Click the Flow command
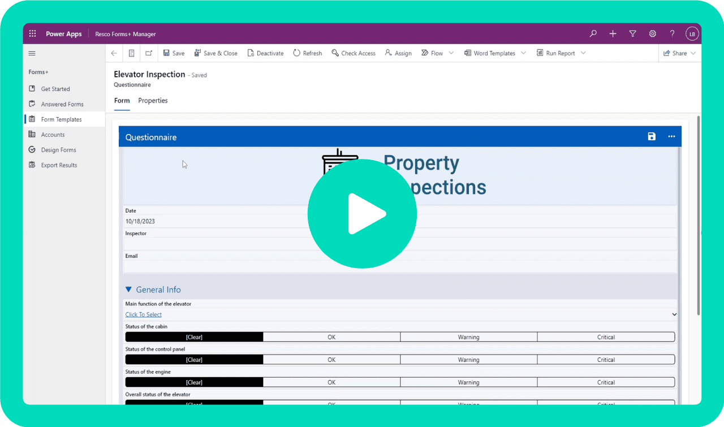The height and width of the screenshot is (427, 724). point(432,53)
